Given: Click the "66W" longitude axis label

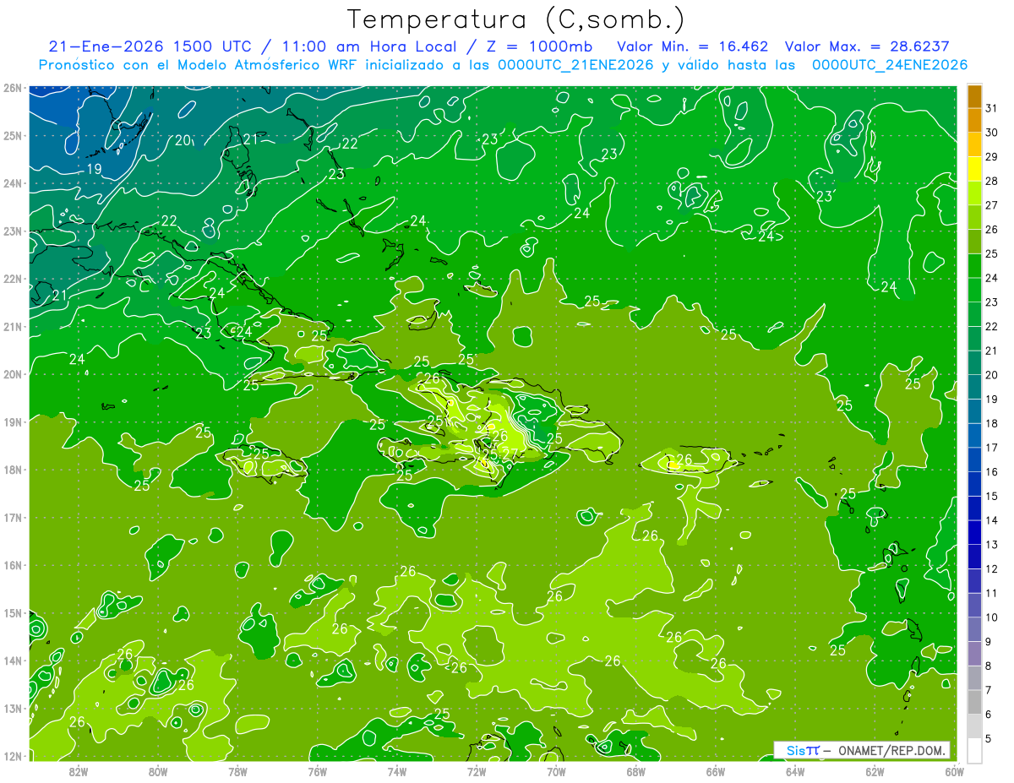Looking at the screenshot, I should click(x=716, y=771).
